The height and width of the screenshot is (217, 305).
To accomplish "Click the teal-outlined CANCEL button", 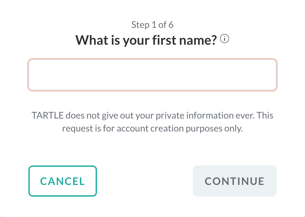I will pyautogui.click(x=63, y=181).
